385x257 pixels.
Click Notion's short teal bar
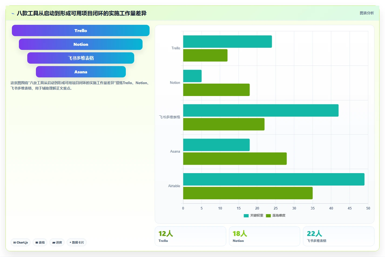(192, 76)
